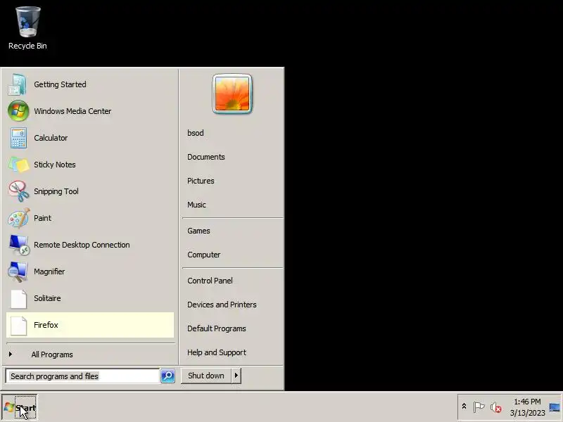Open the Games link
563x422 pixels.
198,231
